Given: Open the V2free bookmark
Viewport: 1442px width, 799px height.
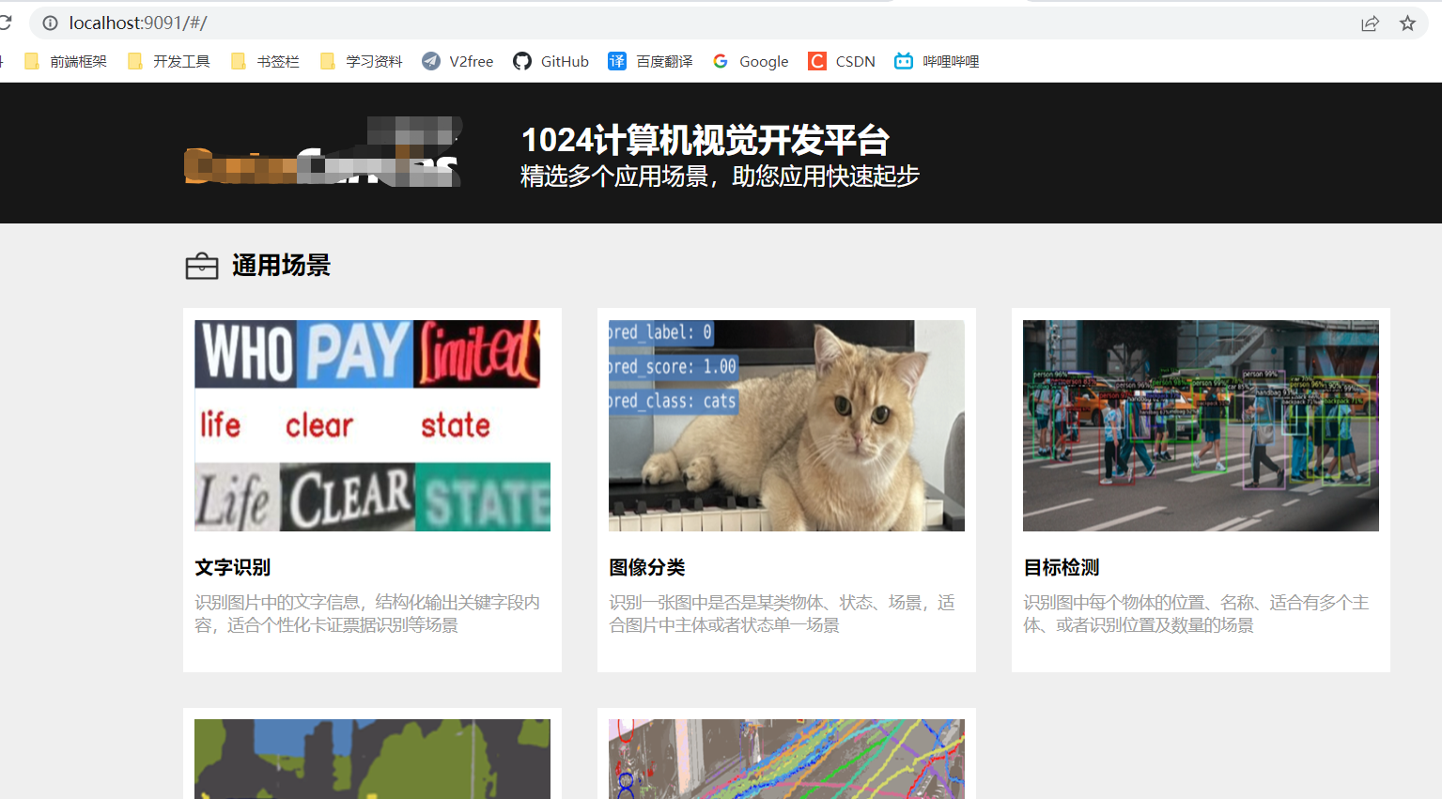Looking at the screenshot, I should point(457,61).
